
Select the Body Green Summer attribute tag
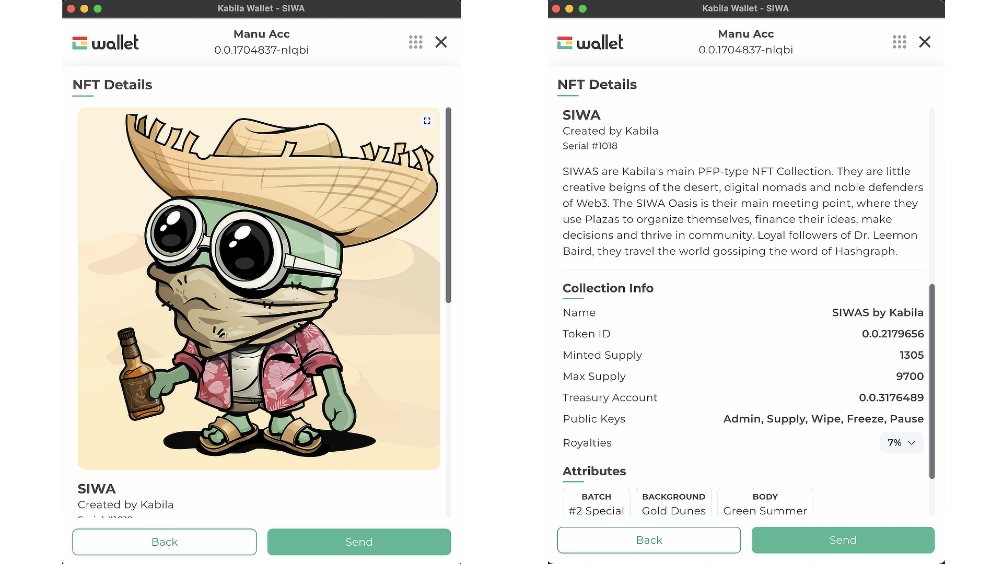765,503
